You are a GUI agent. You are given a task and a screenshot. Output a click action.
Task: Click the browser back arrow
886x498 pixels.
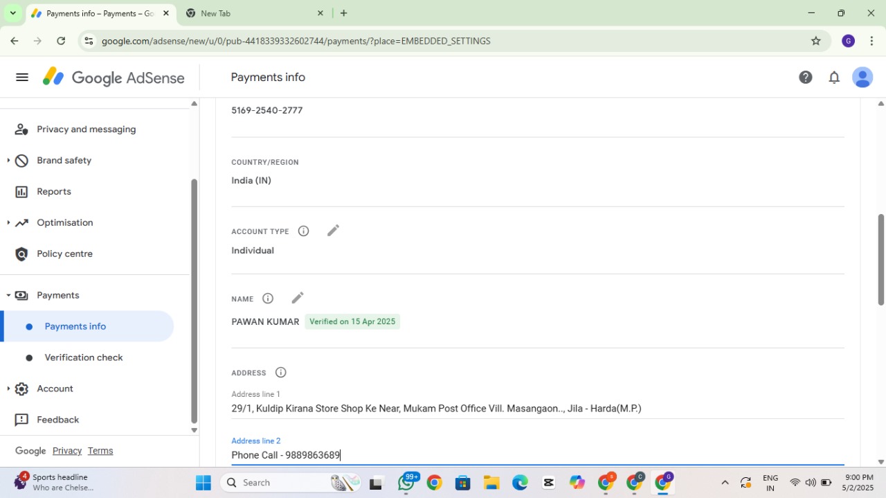coord(15,41)
